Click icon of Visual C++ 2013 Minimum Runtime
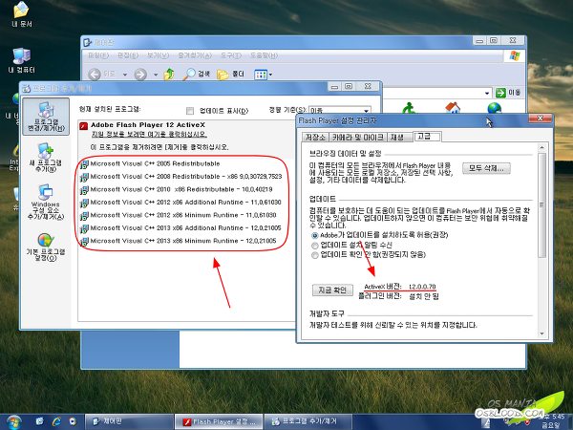This screenshot has width=573, height=430. (x=84, y=241)
